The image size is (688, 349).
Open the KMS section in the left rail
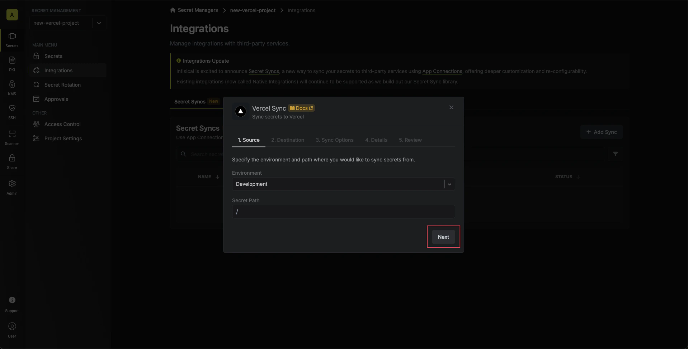12,88
